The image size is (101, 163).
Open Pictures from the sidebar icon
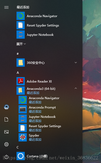(x=6, y=132)
